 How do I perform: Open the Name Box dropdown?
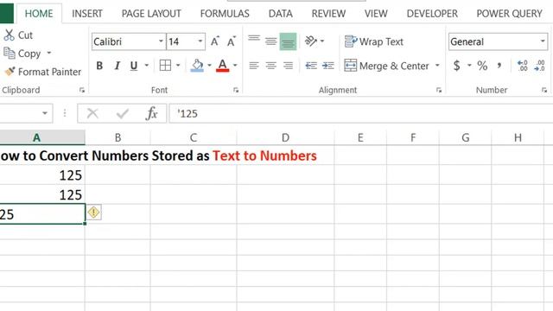[x=45, y=113]
